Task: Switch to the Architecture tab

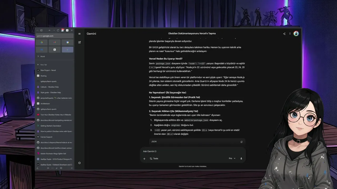Action: [55, 103]
